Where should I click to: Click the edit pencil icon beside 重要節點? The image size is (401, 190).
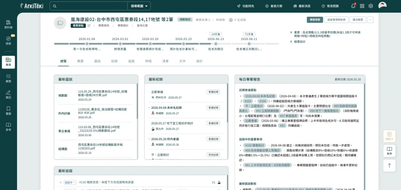(89, 26)
